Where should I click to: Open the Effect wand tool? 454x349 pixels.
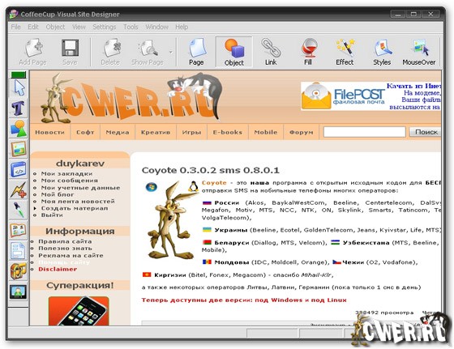345,52
